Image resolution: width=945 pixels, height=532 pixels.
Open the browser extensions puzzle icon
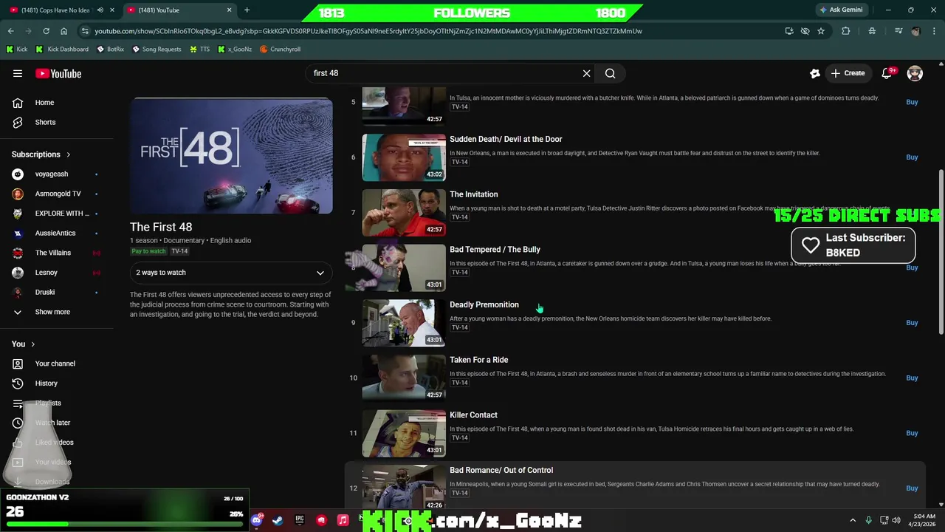pos(845,31)
